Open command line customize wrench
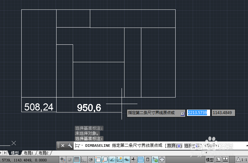248x163 pixels. 70,146
